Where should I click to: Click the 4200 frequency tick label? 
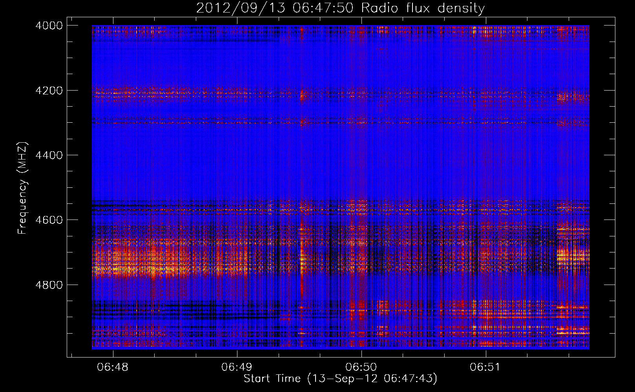[x=49, y=91]
